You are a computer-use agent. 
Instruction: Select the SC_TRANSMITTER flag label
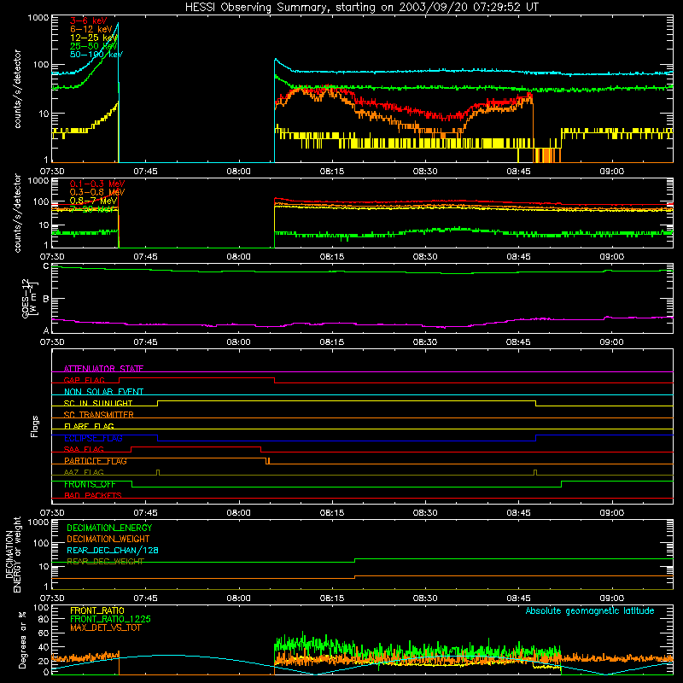click(99, 415)
